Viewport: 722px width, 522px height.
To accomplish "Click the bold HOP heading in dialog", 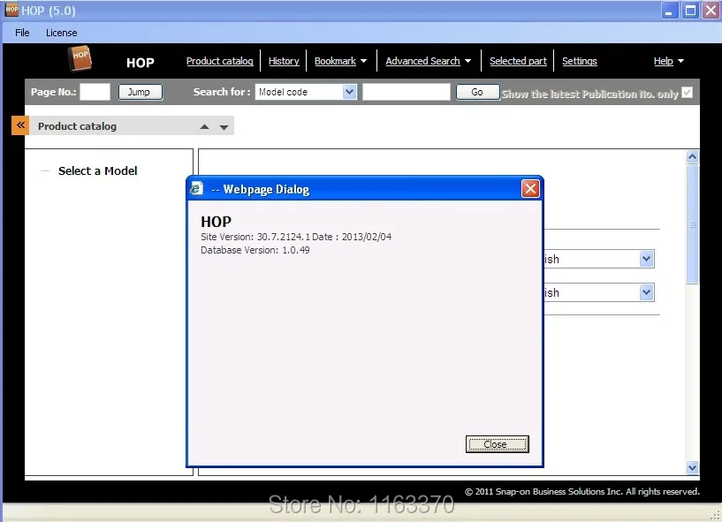I will click(216, 222).
